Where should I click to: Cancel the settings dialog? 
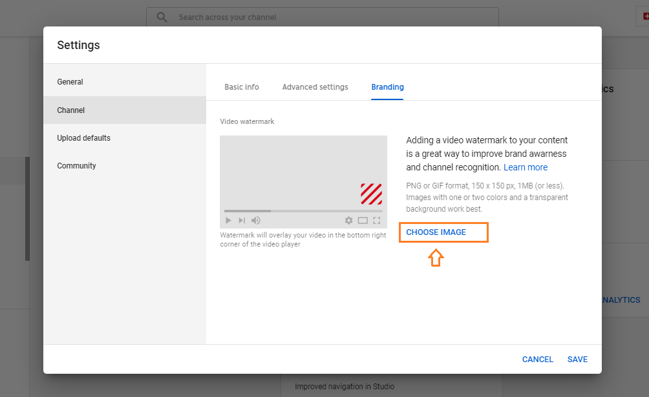tap(538, 360)
